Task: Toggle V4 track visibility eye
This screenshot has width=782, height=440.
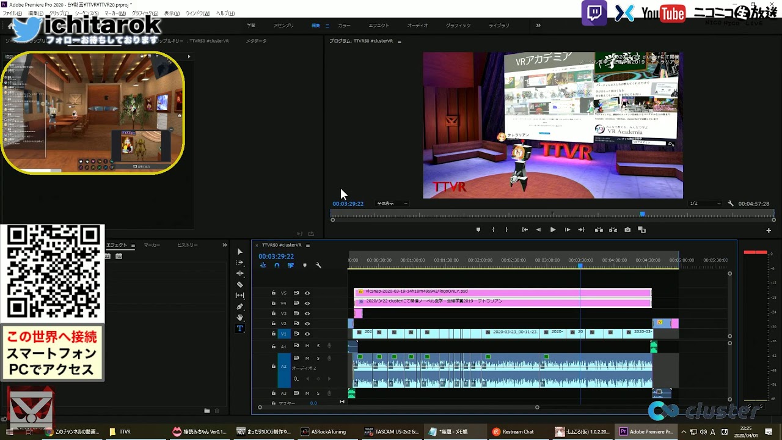Action: (x=307, y=303)
